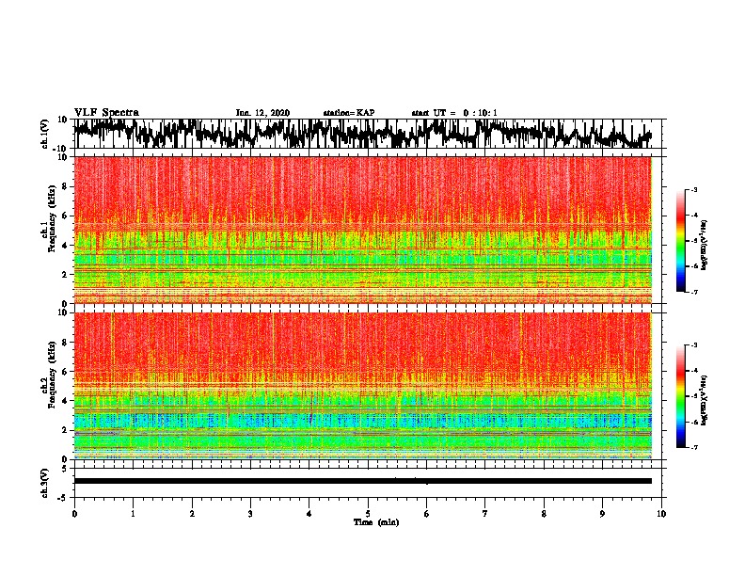Viewport: 745px width, 576px height.
Task: Select the date Jan. 12, 2020
Action: [262, 113]
